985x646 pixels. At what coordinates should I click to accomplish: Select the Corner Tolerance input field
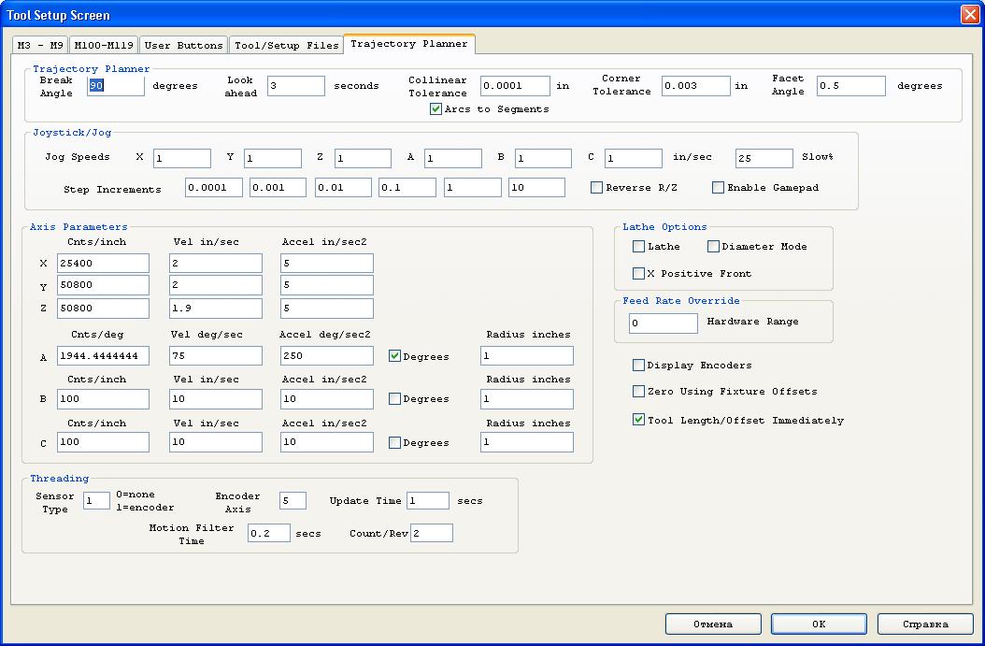(x=695, y=86)
